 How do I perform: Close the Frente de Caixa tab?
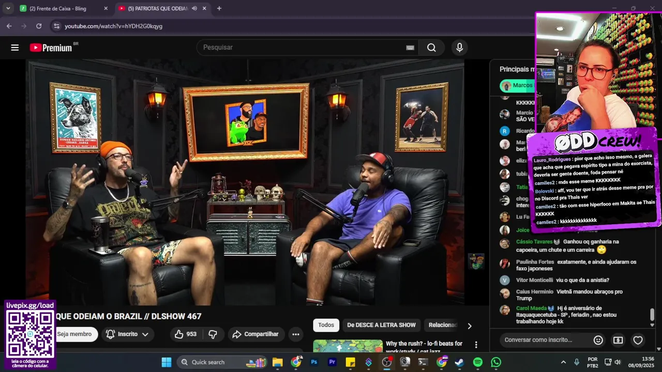106,8
